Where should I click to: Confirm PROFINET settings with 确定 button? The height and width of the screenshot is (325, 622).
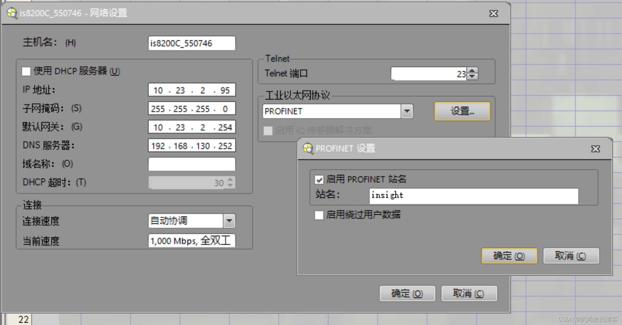click(509, 256)
